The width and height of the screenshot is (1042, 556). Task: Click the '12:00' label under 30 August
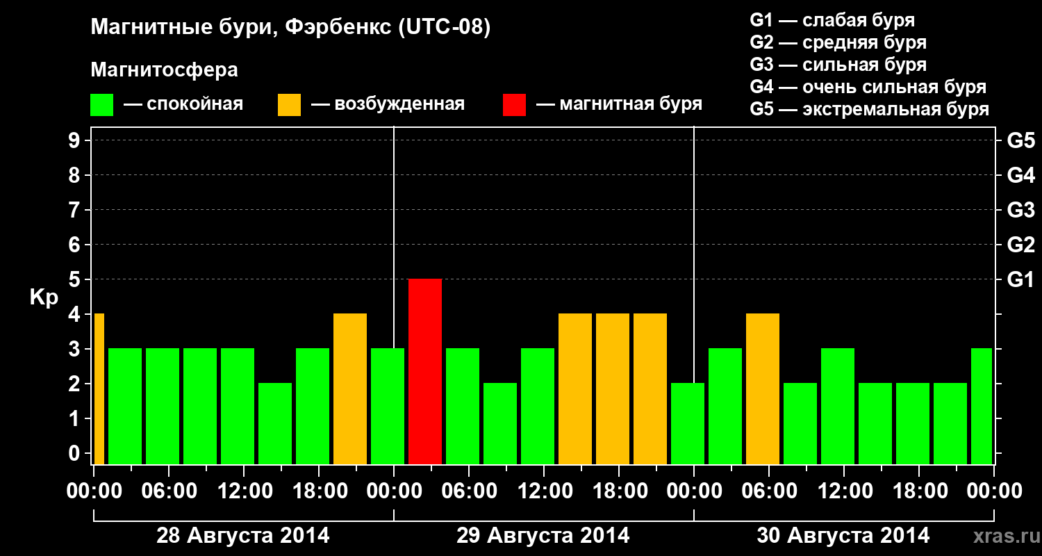pyautogui.click(x=844, y=491)
